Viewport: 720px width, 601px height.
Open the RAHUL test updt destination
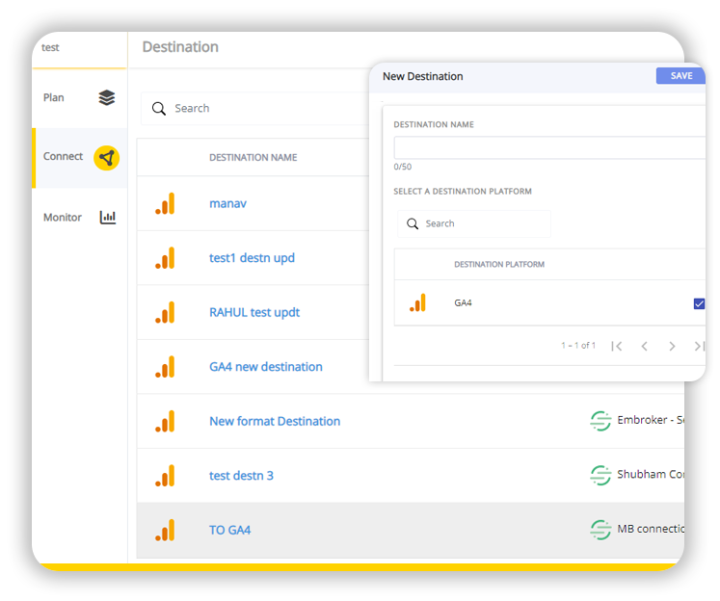253,313
